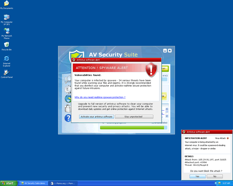Click the AV Security shield tray icon
The width and height of the screenshot is (233, 186).
pyautogui.click(x=219, y=183)
